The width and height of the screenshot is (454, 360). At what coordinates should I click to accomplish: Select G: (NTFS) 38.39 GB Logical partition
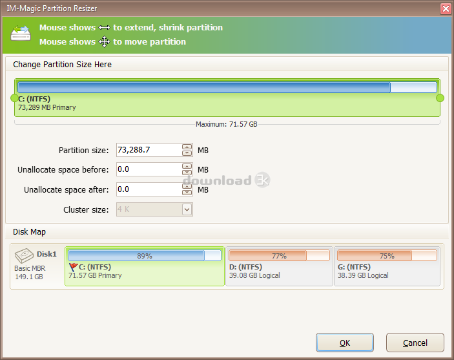click(387, 266)
